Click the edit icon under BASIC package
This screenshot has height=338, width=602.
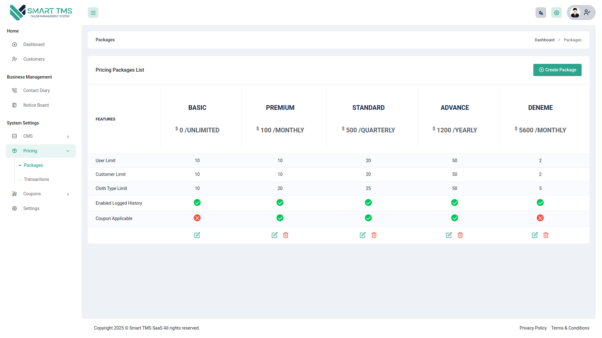197,235
